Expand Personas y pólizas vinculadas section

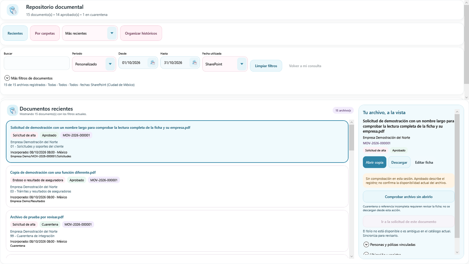pyautogui.click(x=389, y=244)
